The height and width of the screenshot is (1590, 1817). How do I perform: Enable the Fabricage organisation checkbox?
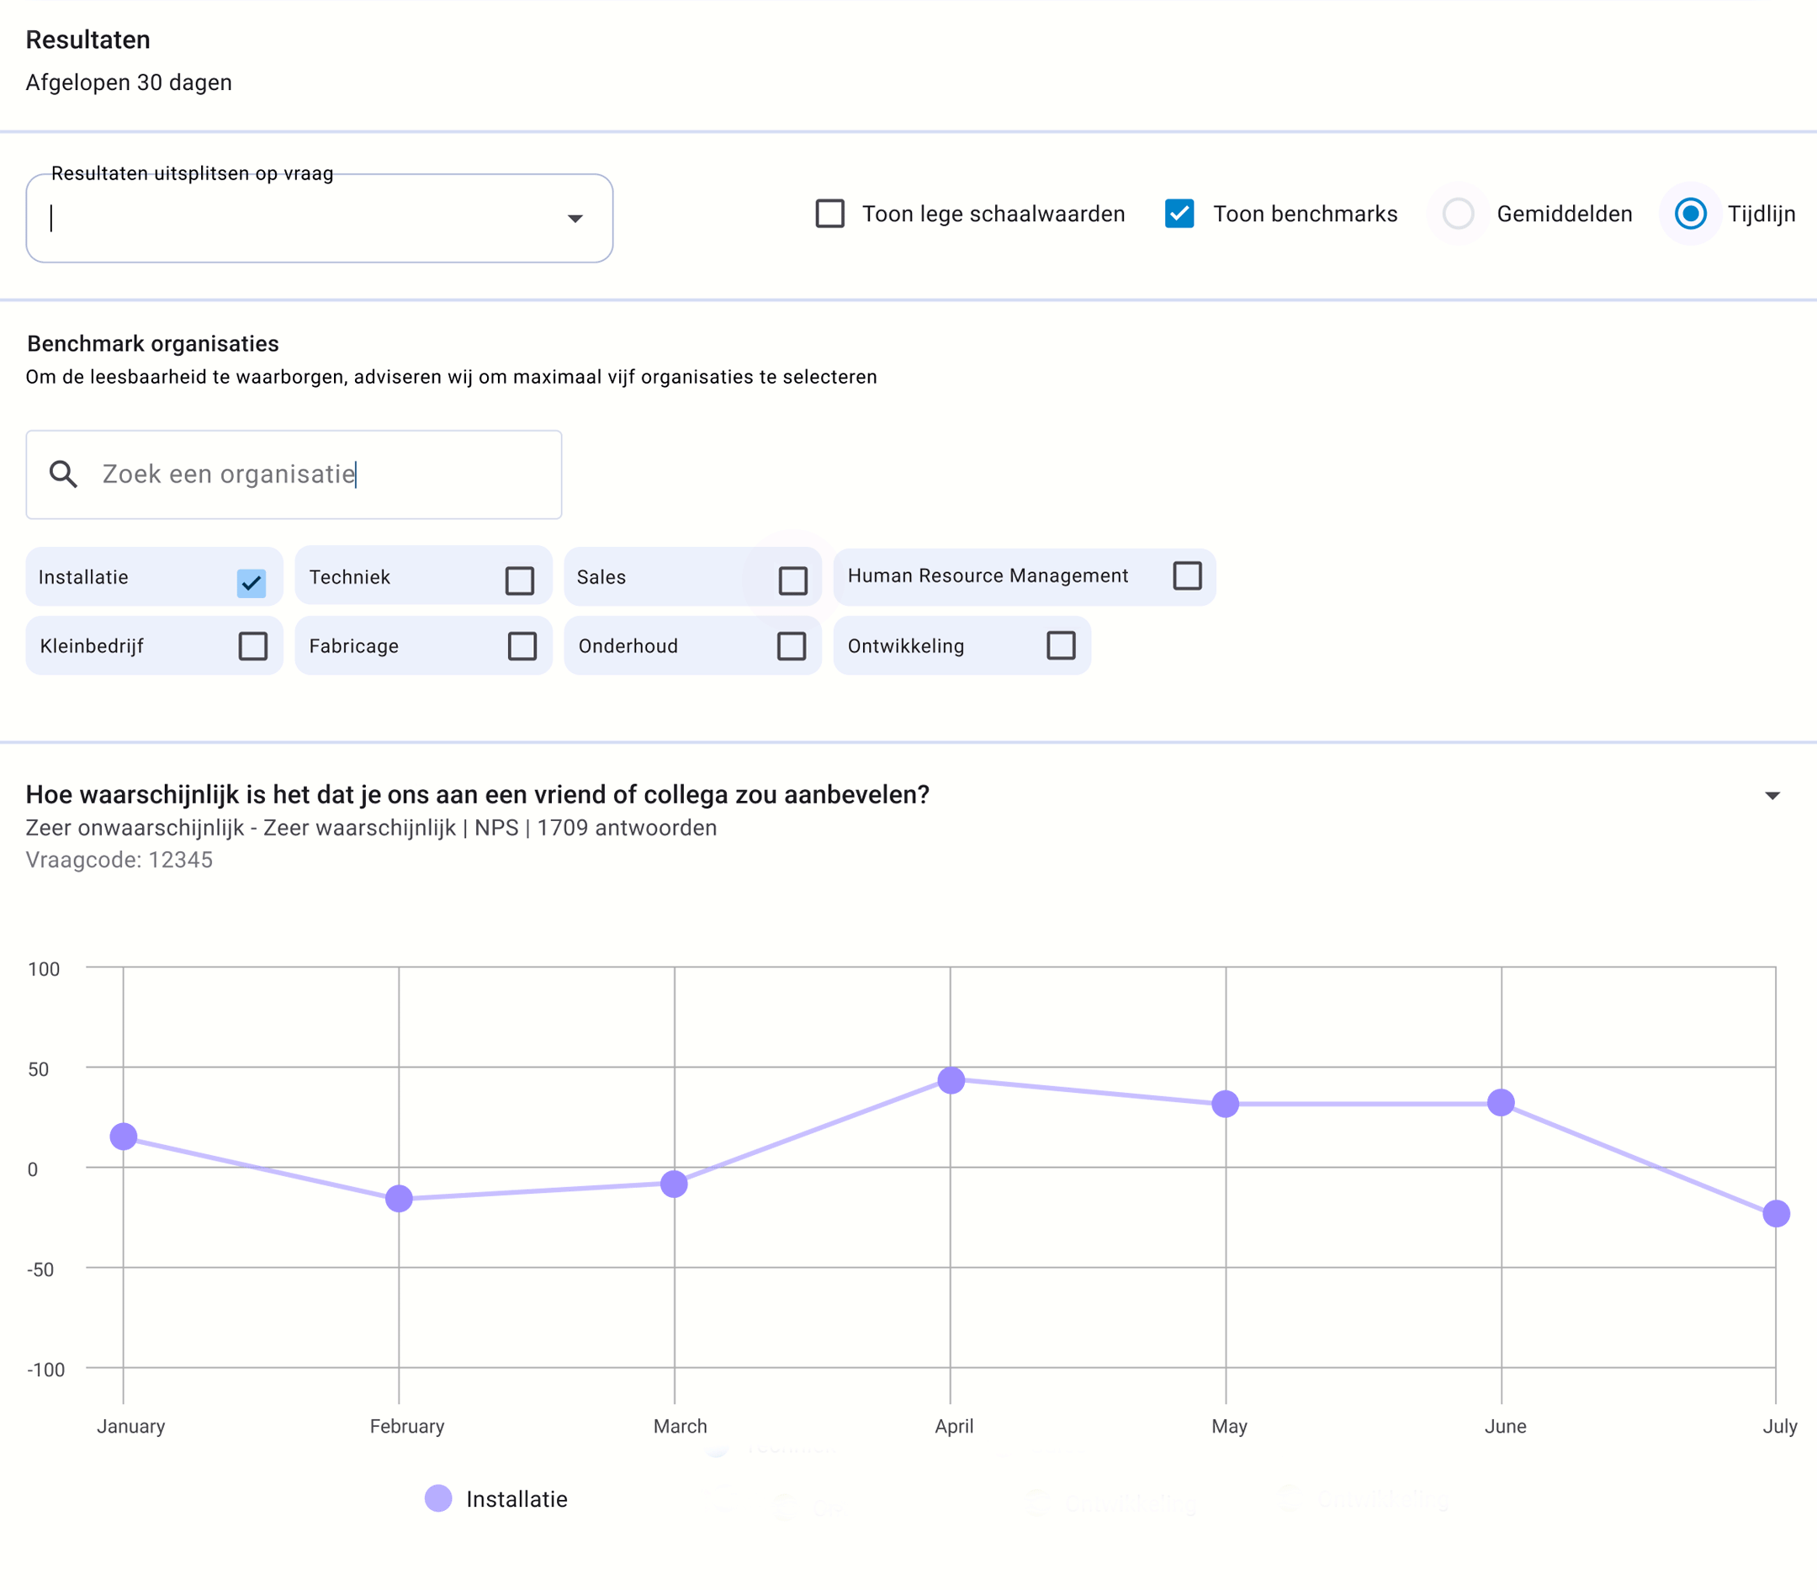tap(522, 646)
